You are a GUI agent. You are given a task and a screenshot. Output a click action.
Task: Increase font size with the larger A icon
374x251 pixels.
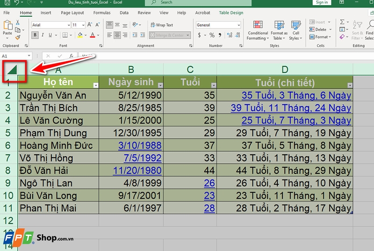pos(90,25)
